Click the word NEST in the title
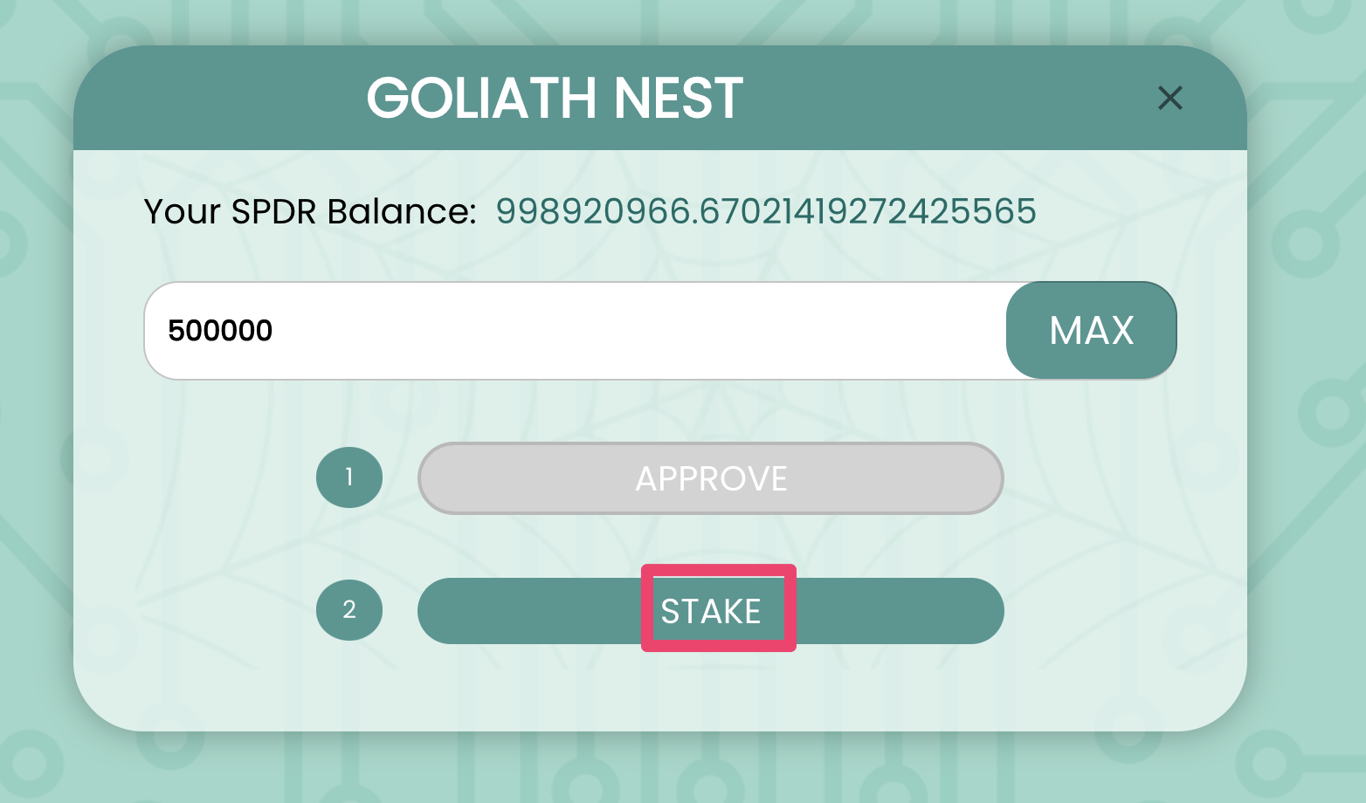The height and width of the screenshot is (803, 1366). pos(678,98)
